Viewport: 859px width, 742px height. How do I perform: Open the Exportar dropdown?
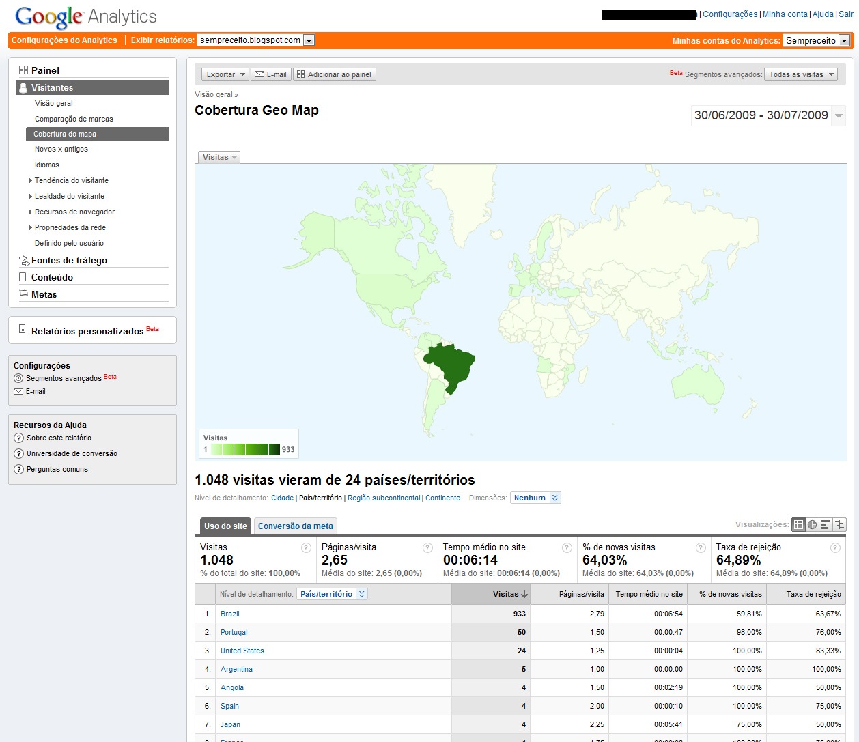[x=225, y=74]
